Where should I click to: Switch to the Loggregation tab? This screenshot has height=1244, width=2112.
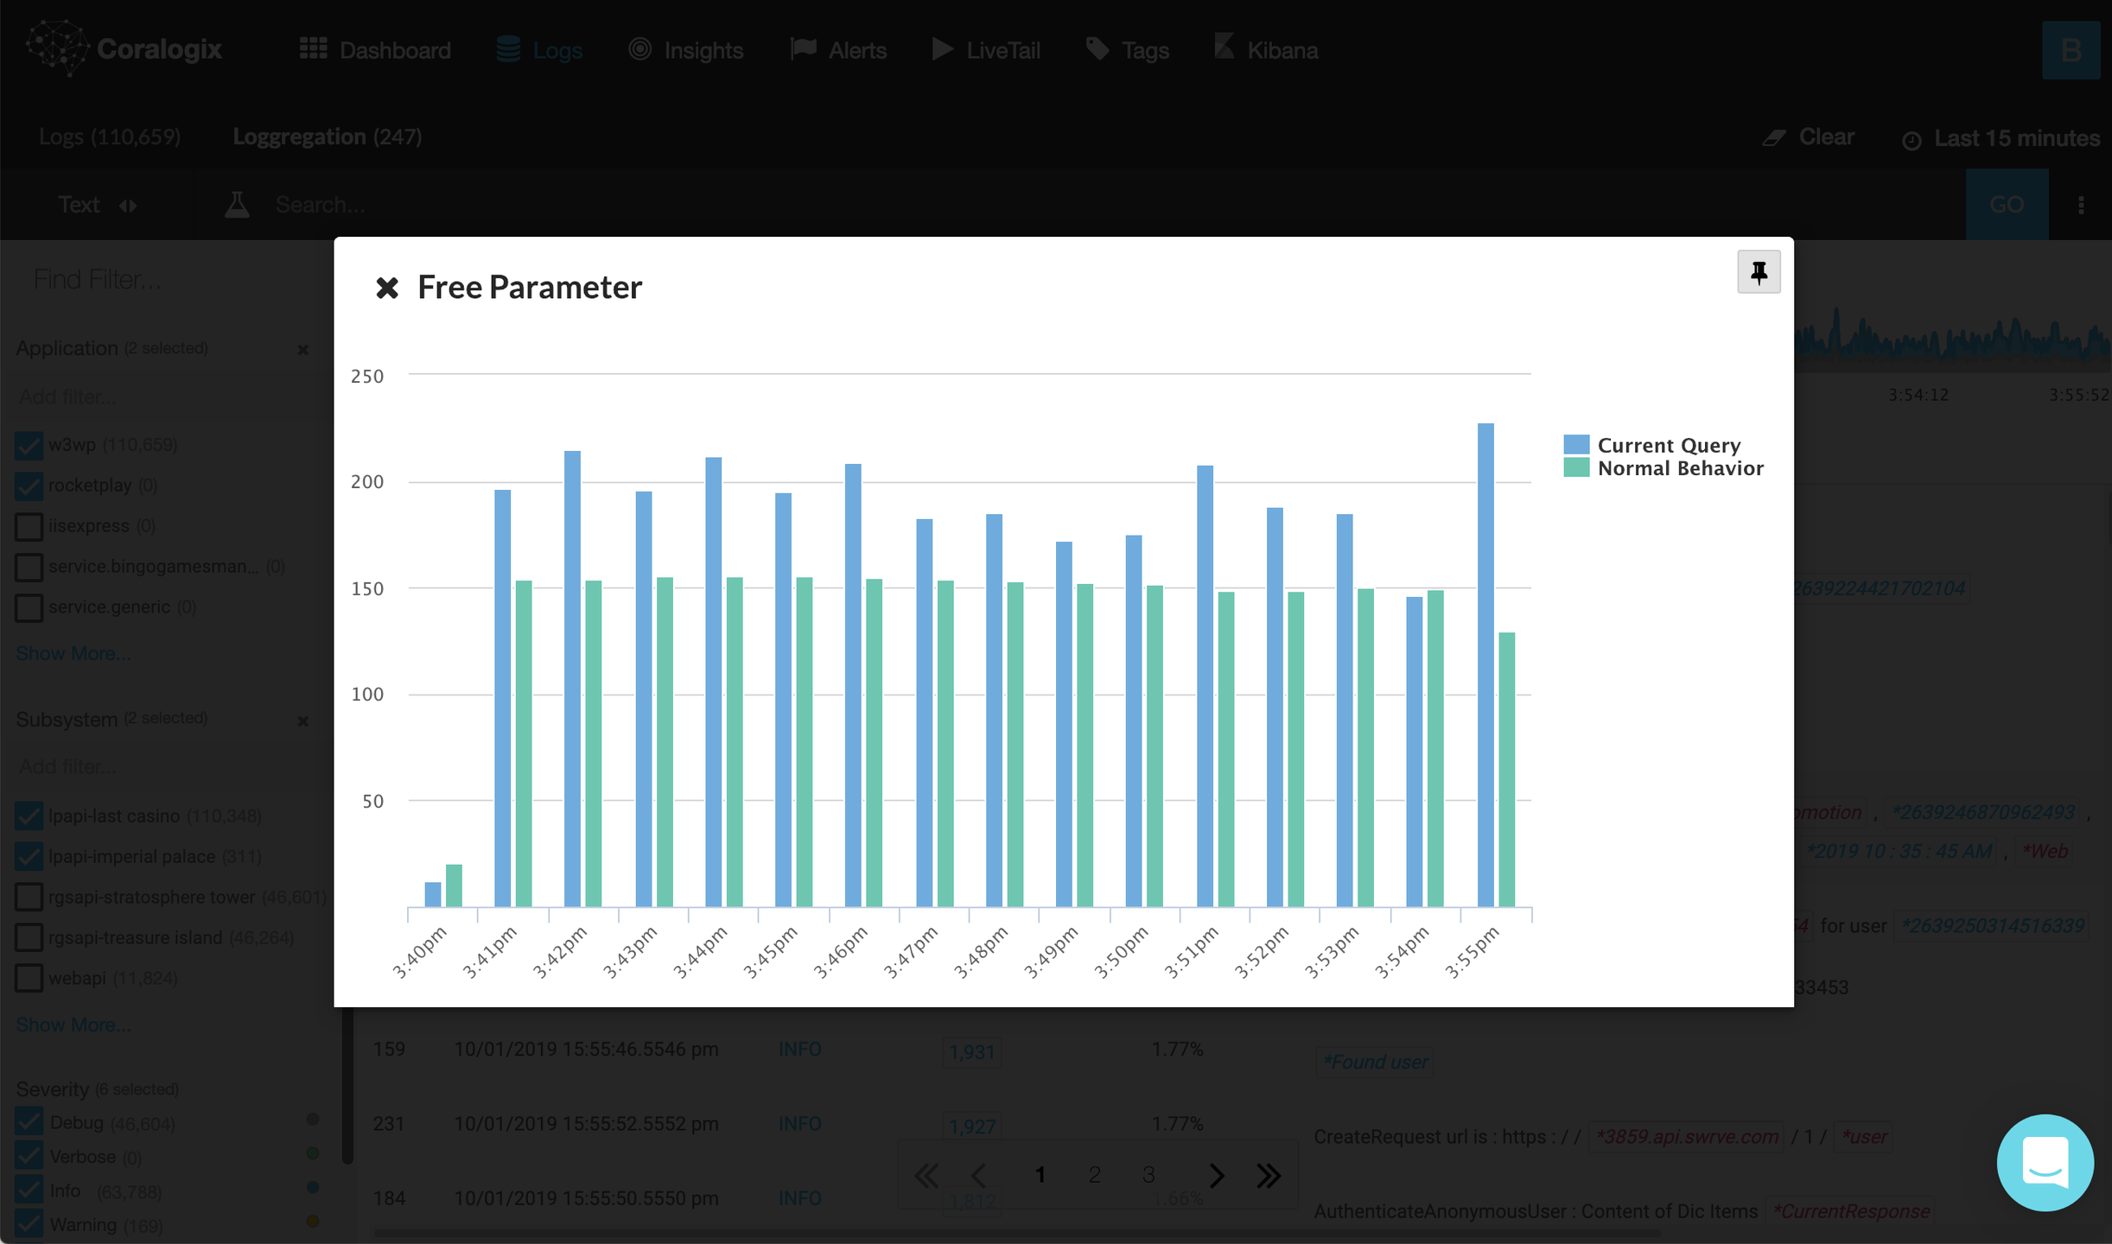coord(327,136)
